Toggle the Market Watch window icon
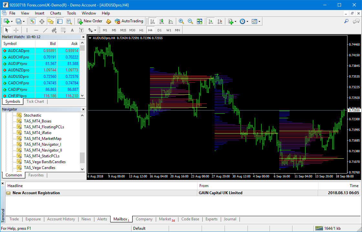 point(32,21)
